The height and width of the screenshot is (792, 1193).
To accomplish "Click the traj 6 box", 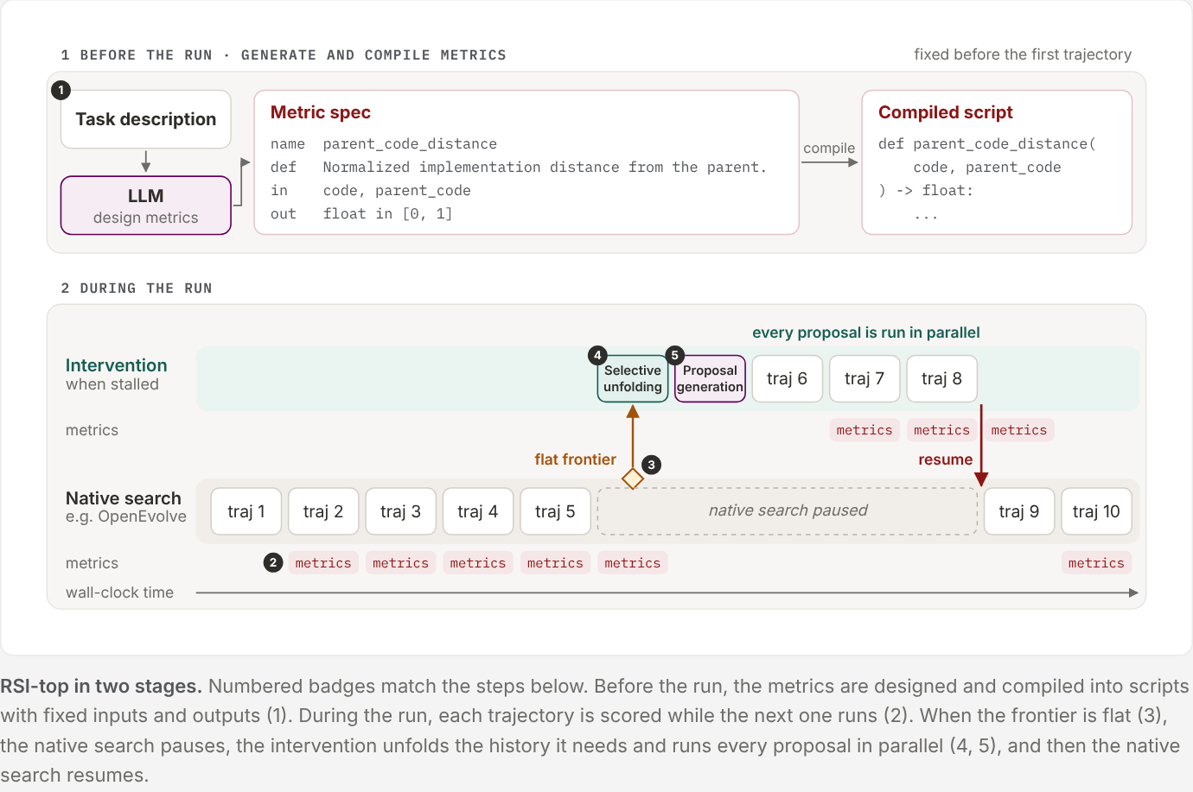I will 787,378.
